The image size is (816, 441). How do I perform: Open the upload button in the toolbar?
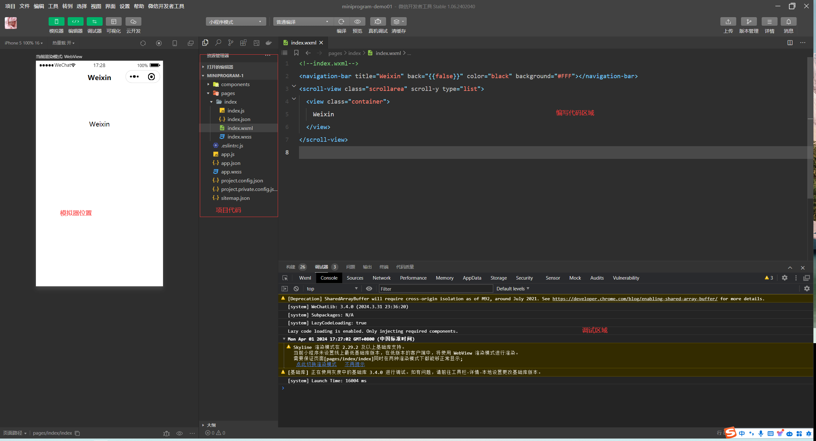728,22
